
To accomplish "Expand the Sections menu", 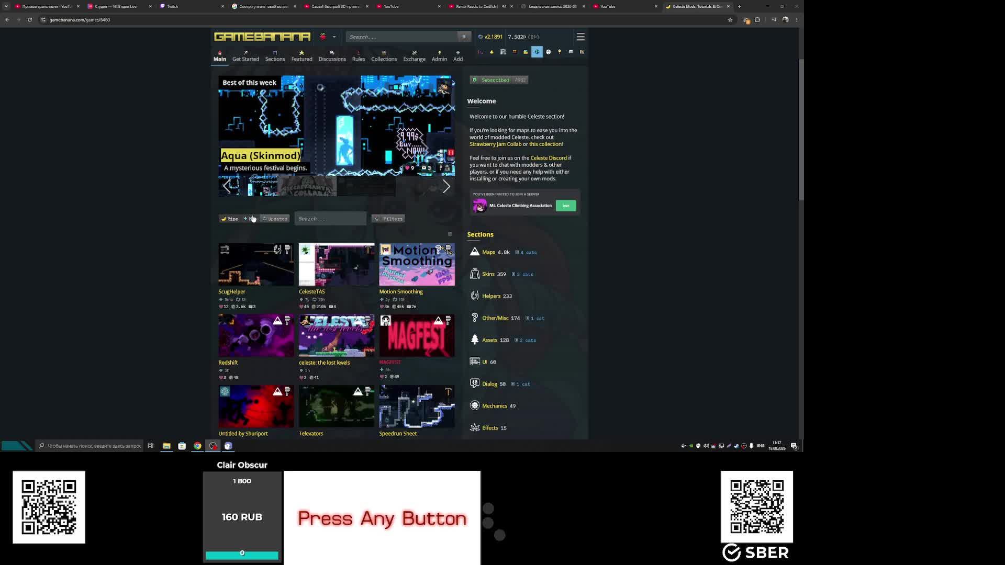I will pos(275,56).
